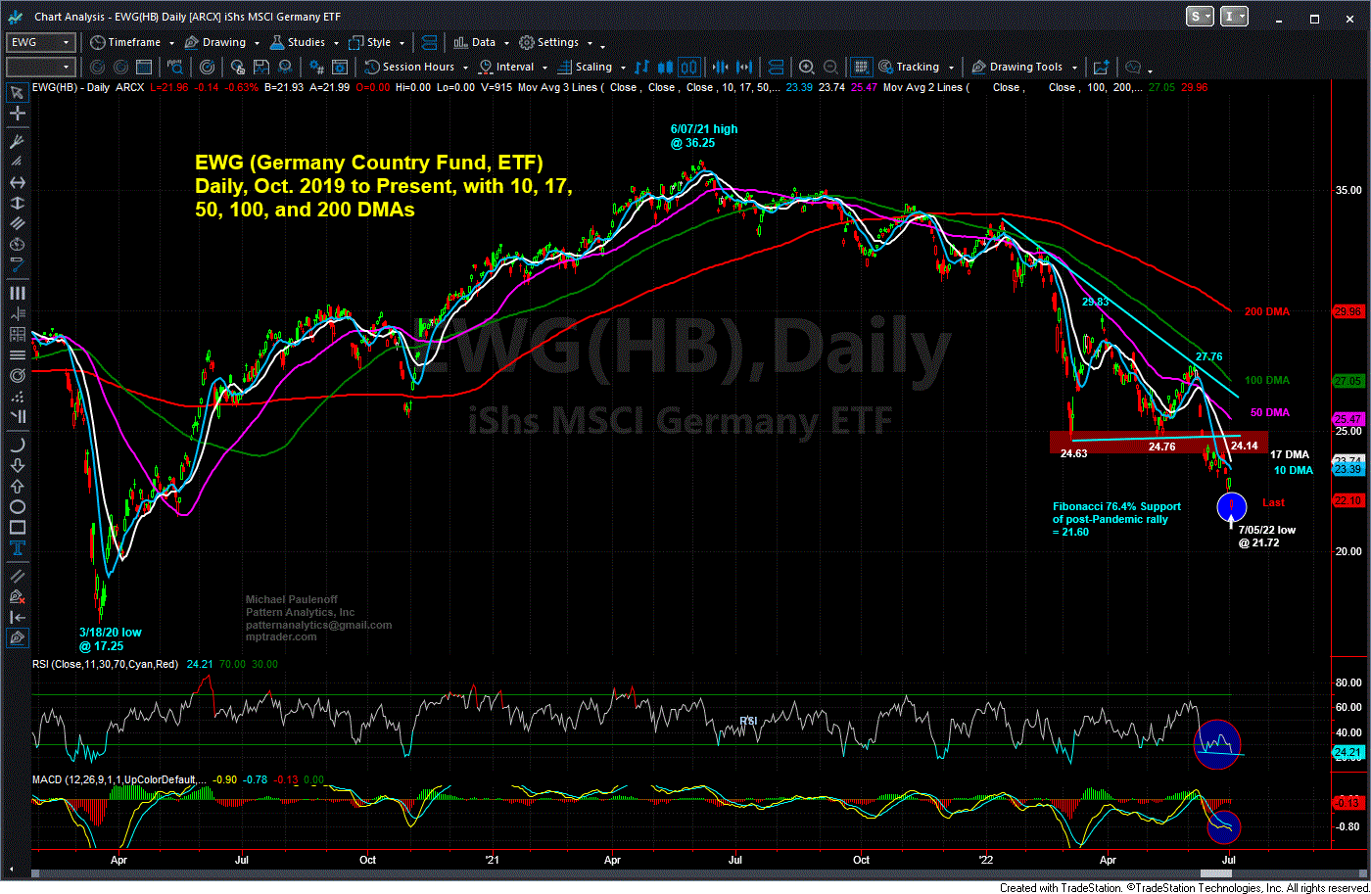The image size is (1371, 894).
Task: Toggle the data grid display button
Action: [x=861, y=67]
